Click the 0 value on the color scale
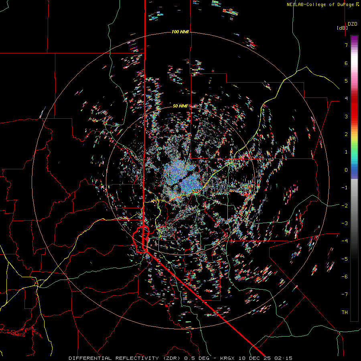361x361 pixels. coord(346,170)
